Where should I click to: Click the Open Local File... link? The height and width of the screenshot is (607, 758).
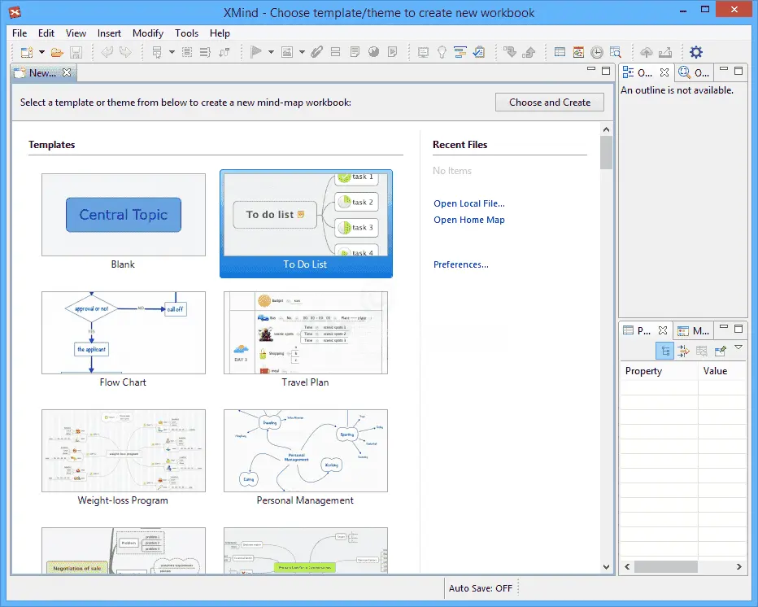[x=469, y=203]
